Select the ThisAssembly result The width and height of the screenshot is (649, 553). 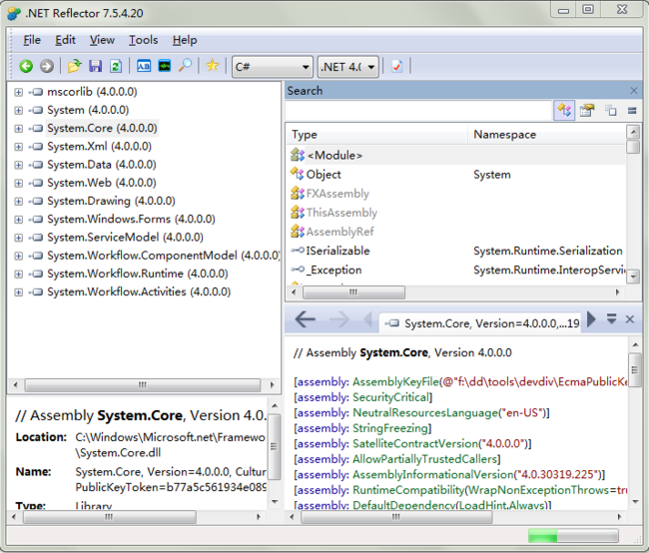[341, 213]
